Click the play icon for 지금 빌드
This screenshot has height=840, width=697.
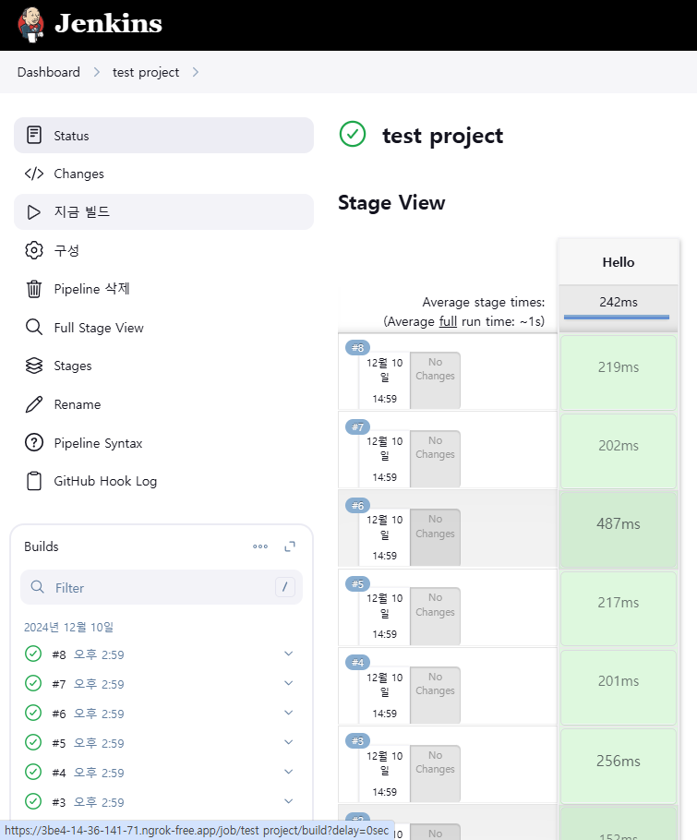(x=34, y=212)
